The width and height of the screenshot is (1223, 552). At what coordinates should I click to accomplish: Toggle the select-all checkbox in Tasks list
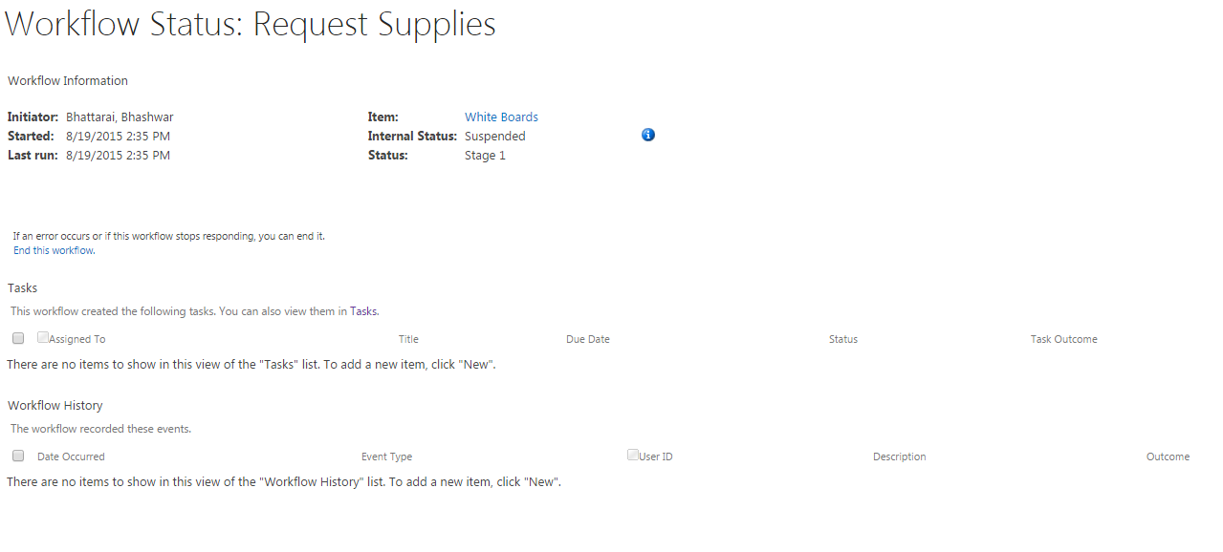[18, 338]
